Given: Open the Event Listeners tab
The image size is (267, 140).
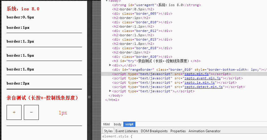Looking at the screenshot, I should click(x=126, y=131).
